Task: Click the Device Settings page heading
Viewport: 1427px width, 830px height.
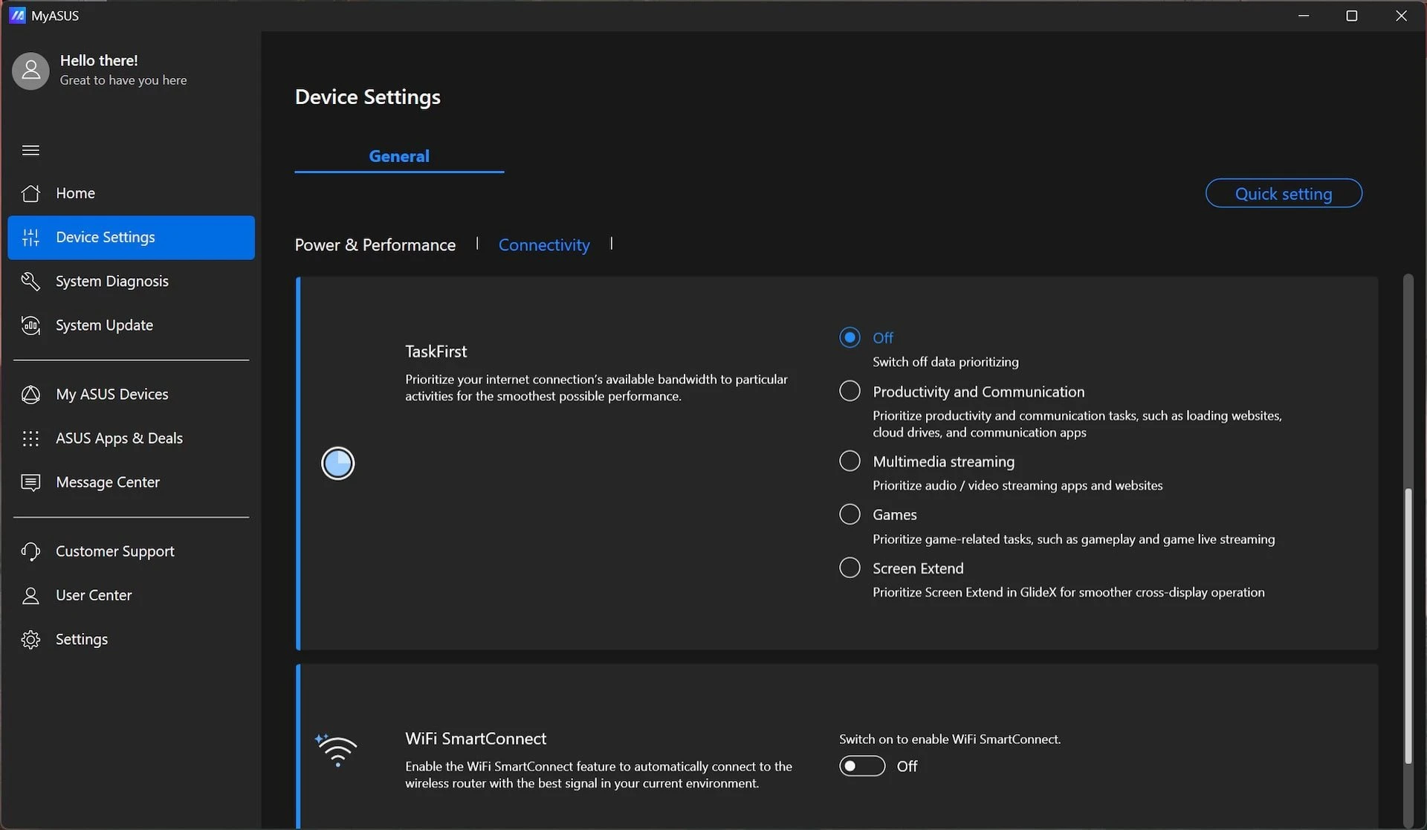Action: click(368, 97)
